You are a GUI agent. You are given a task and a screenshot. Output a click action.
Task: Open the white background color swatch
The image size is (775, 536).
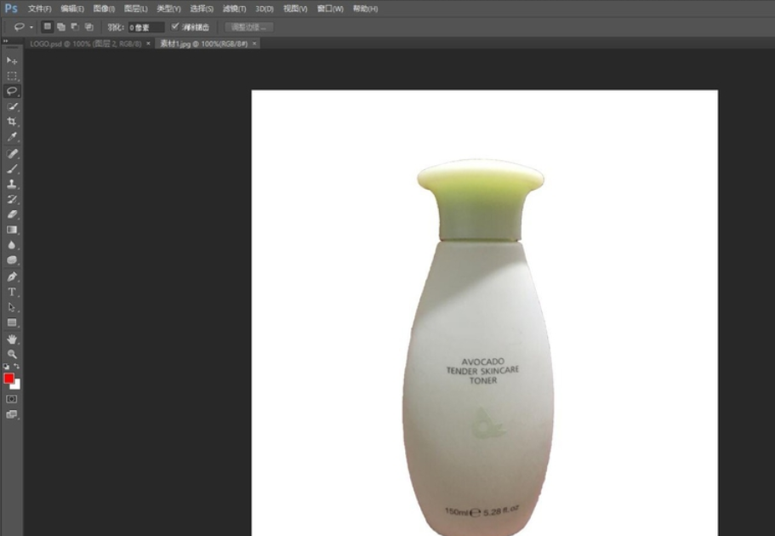[x=17, y=386]
